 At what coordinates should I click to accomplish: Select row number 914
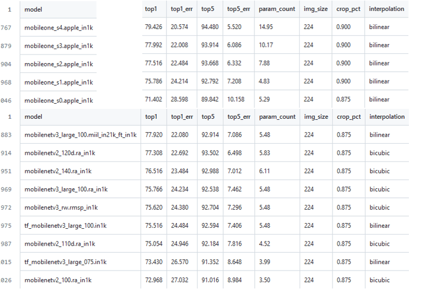6,153
